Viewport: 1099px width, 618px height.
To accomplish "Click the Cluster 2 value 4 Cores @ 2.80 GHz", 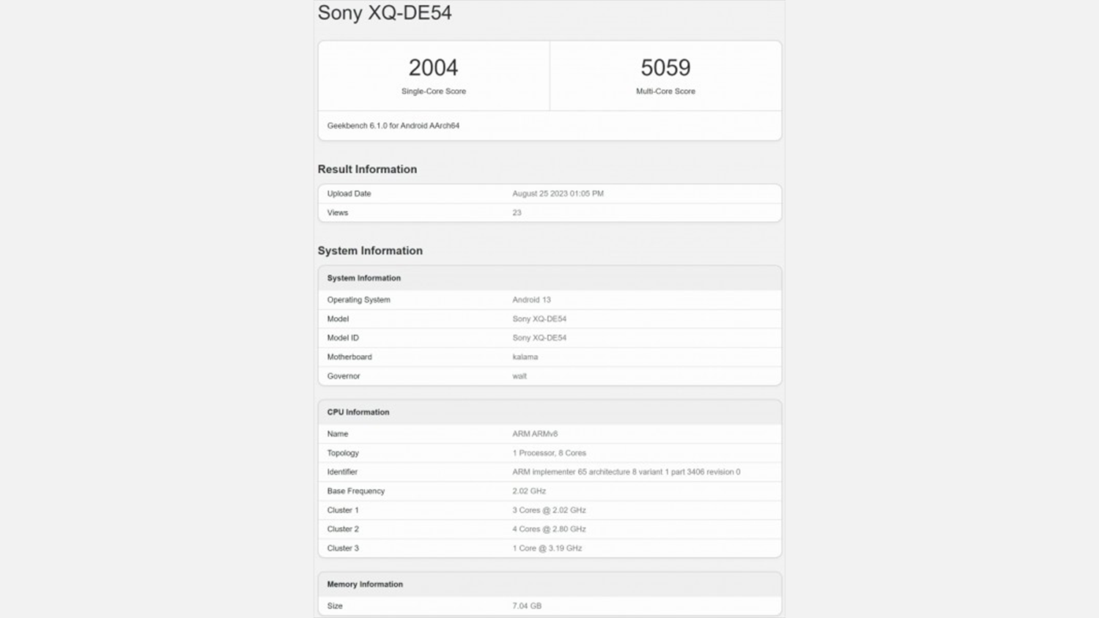I will pyautogui.click(x=549, y=529).
